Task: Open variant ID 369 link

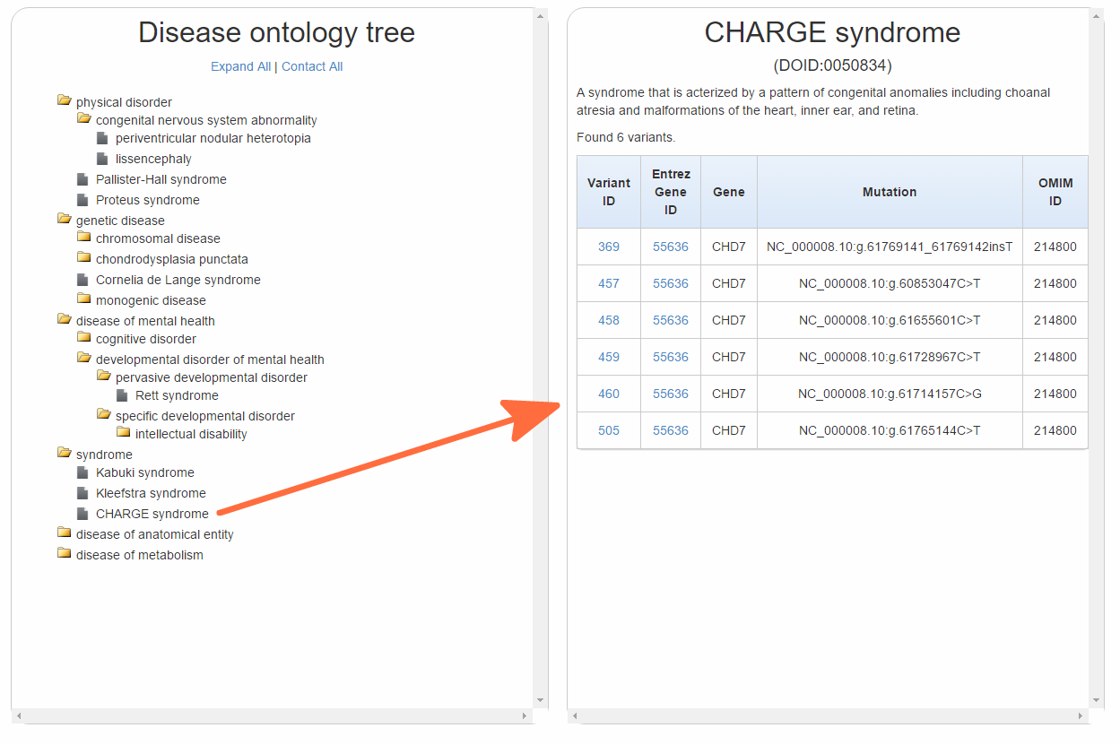Action: click(609, 247)
